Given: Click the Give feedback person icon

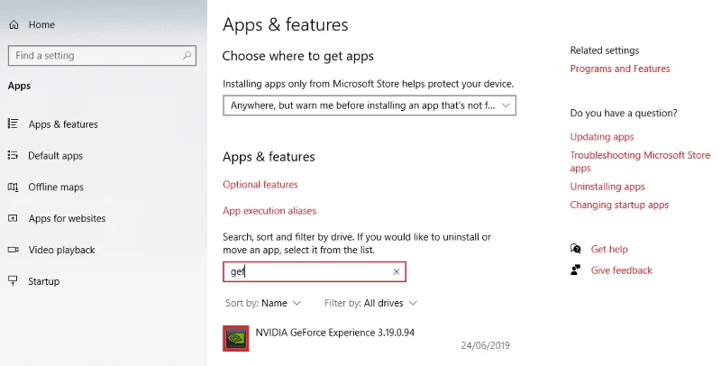Looking at the screenshot, I should tap(575, 270).
